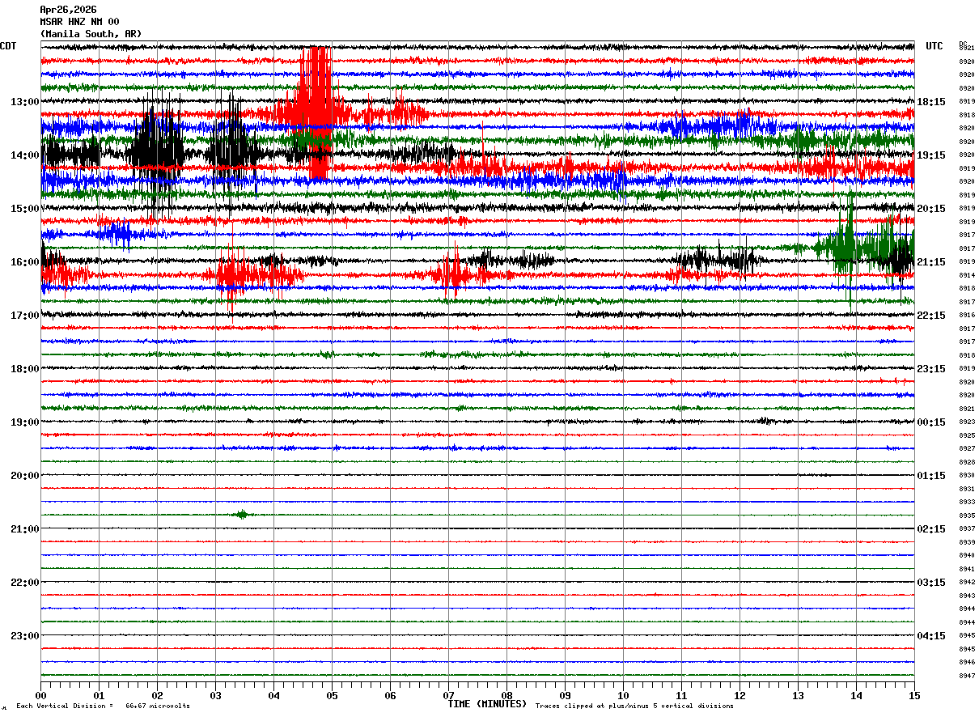Image resolution: width=979 pixels, height=717 pixels.
Task: Click minute 14 on the time axis
Action: (x=856, y=695)
